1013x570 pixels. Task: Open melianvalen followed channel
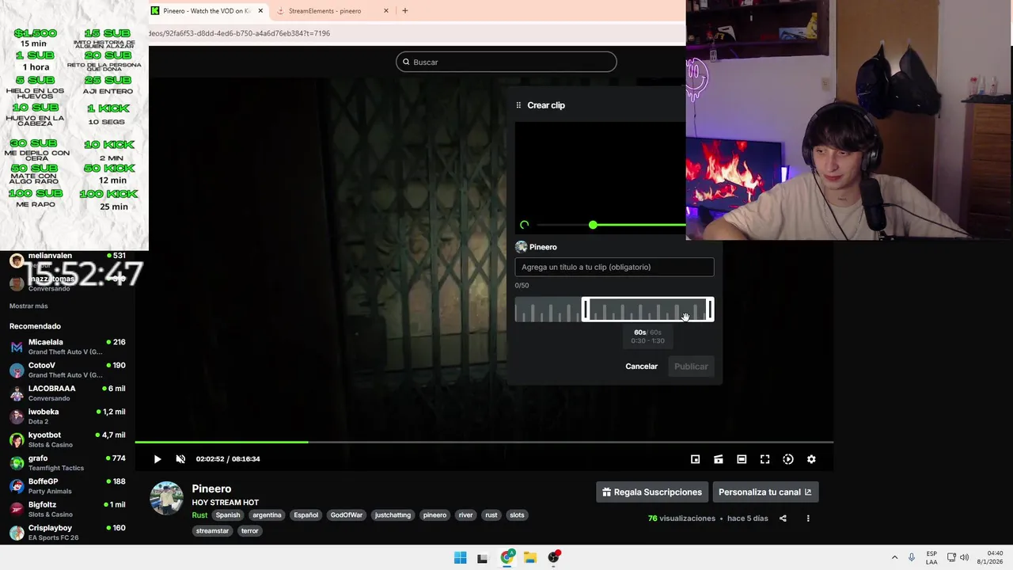pos(67,260)
